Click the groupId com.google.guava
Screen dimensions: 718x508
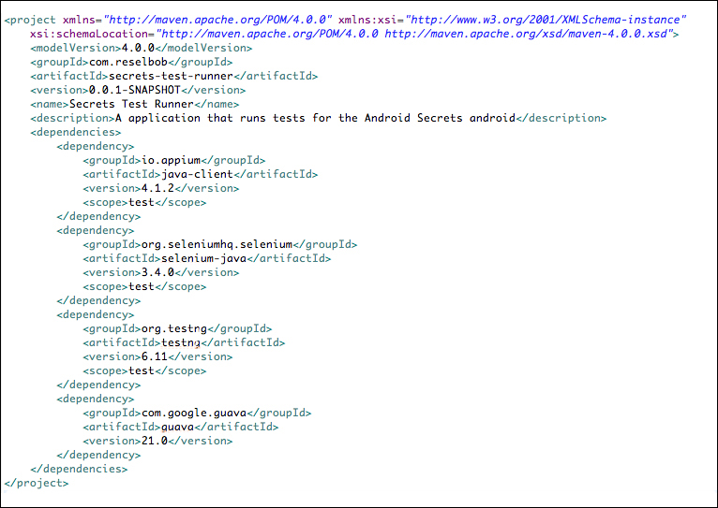coord(194,413)
